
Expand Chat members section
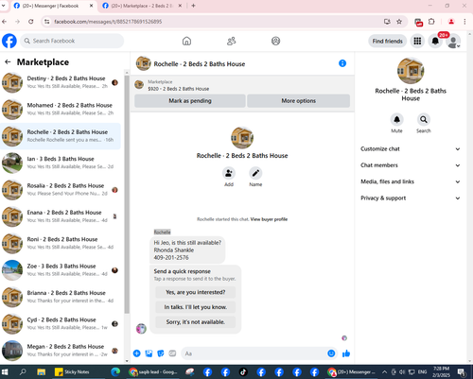click(411, 165)
